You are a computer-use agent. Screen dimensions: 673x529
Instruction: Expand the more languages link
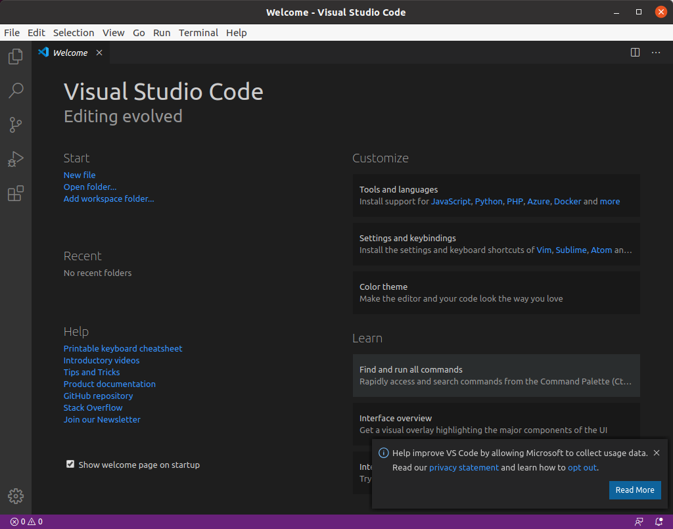pos(610,201)
